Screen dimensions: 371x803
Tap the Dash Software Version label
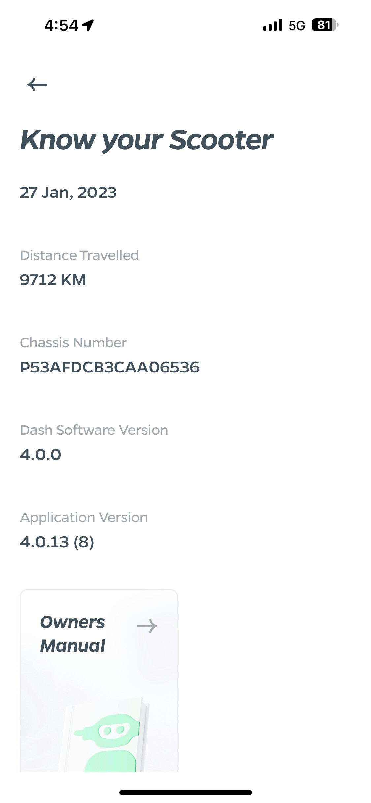click(94, 430)
